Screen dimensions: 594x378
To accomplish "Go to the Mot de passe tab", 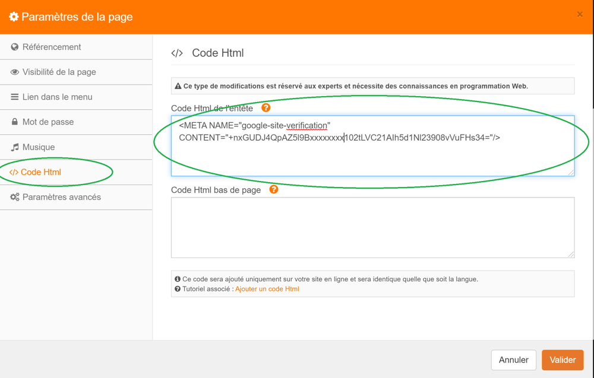I will [48, 122].
